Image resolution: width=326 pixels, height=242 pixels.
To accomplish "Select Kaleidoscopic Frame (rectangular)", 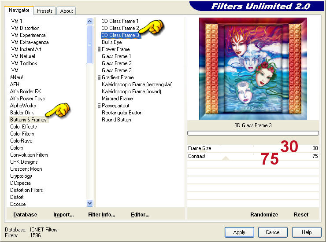I will 137,84.
